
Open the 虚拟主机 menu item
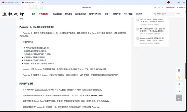point(68,14)
